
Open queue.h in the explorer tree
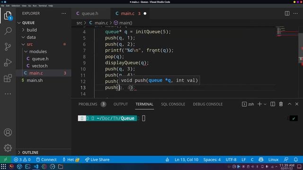pos(44,59)
